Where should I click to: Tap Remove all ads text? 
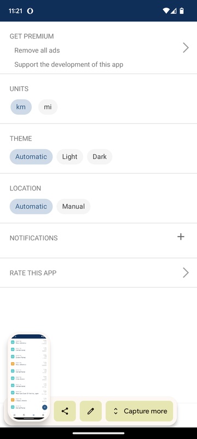pos(37,50)
